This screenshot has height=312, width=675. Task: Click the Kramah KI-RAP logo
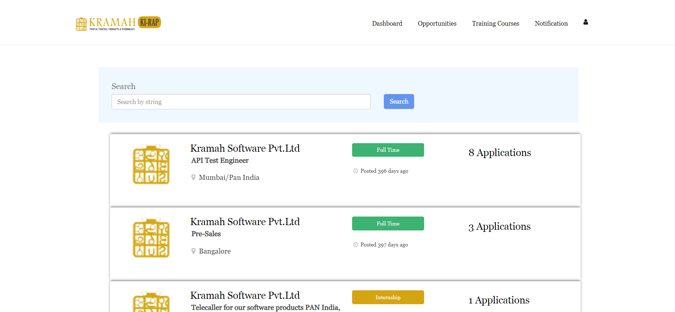[118, 24]
